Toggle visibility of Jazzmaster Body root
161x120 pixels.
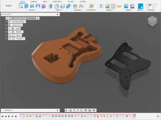coord(8,18)
